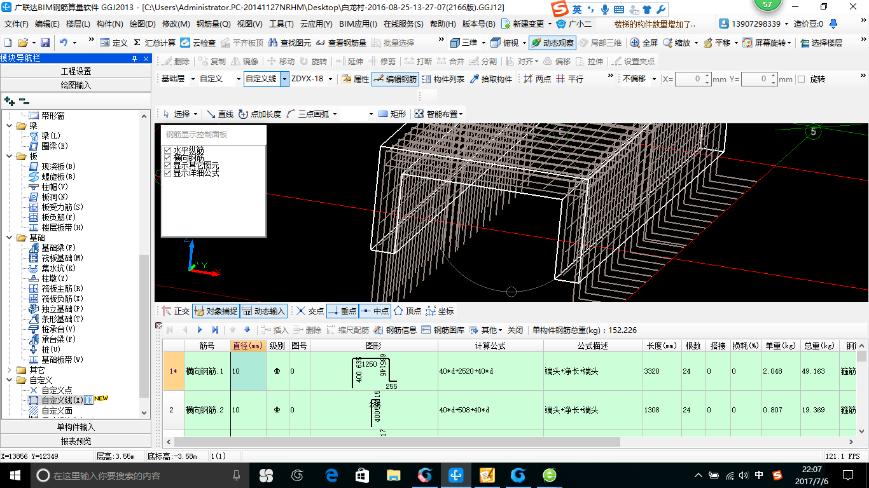Open 文件(F) menu

pyautogui.click(x=16, y=24)
